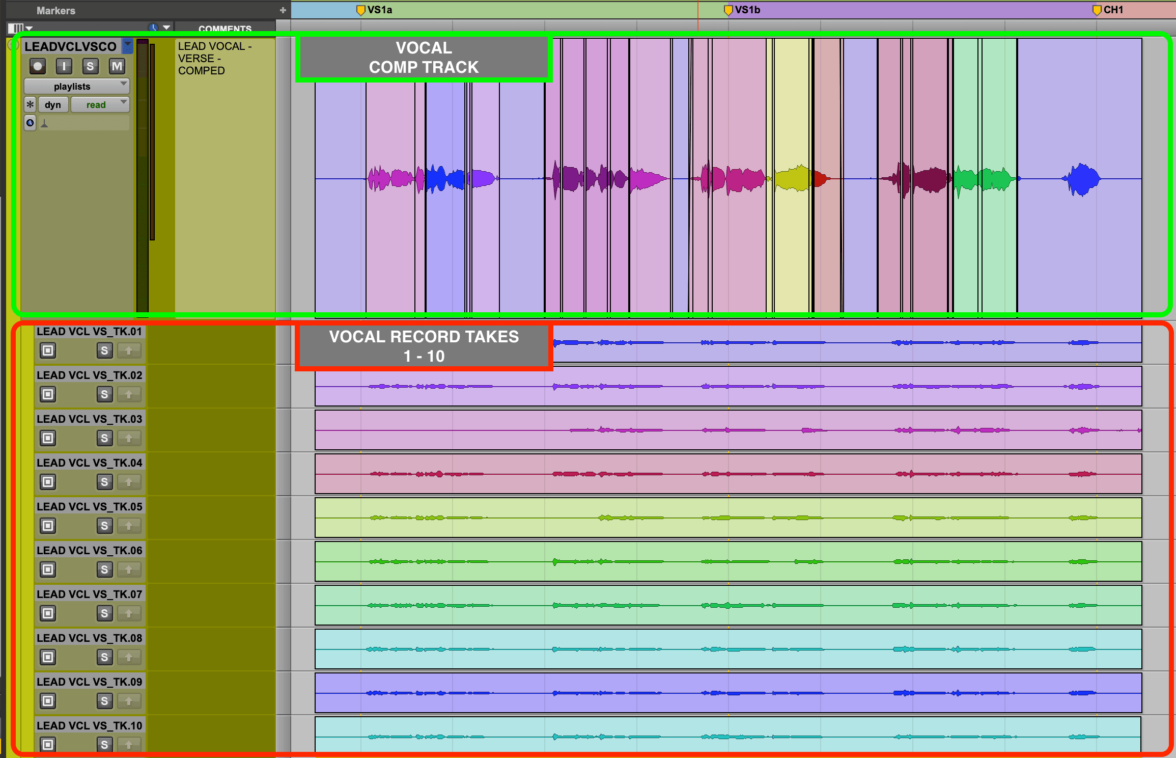Open the column view dropdown arrow
Image resolution: width=1176 pixels, height=758 pixels.
coord(29,29)
